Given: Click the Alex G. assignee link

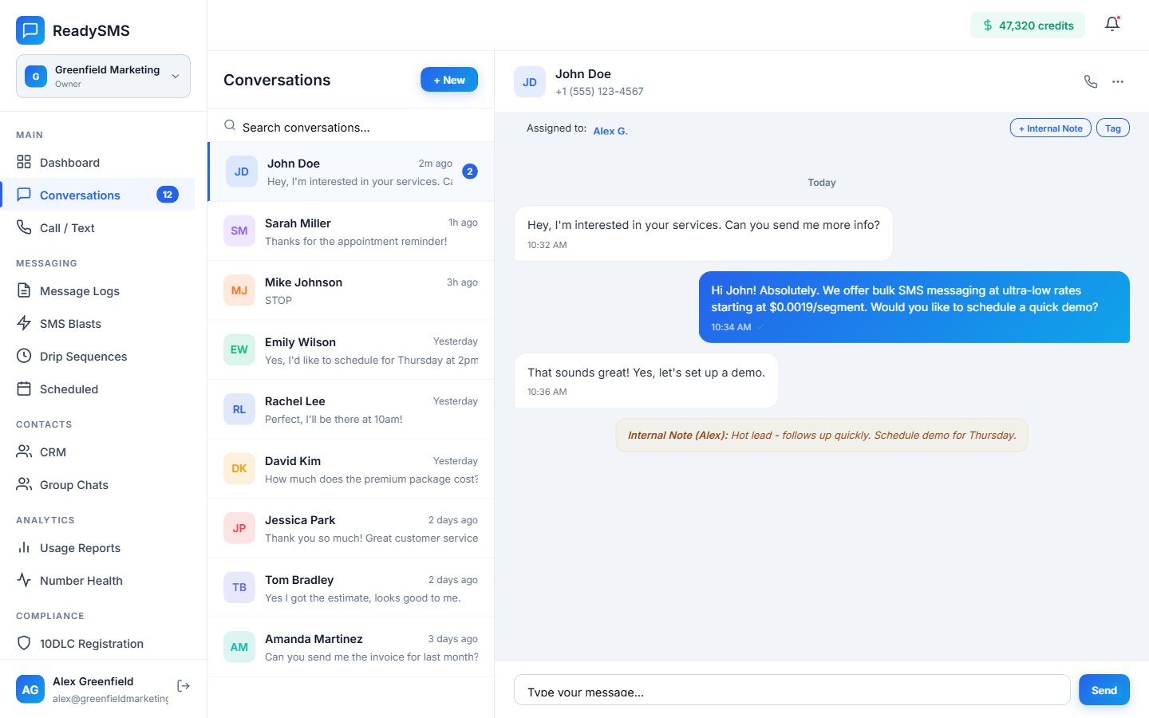Looking at the screenshot, I should (610, 131).
